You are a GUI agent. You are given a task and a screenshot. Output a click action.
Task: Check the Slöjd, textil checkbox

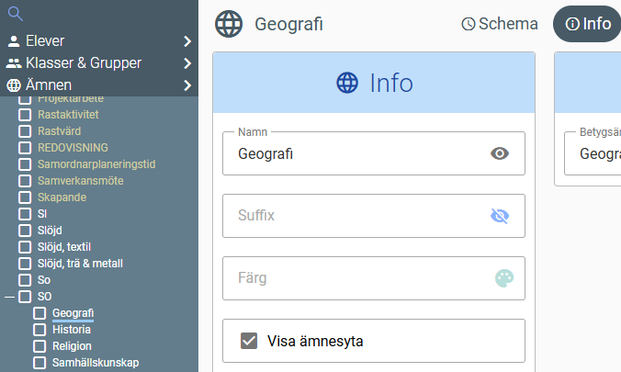(x=25, y=247)
